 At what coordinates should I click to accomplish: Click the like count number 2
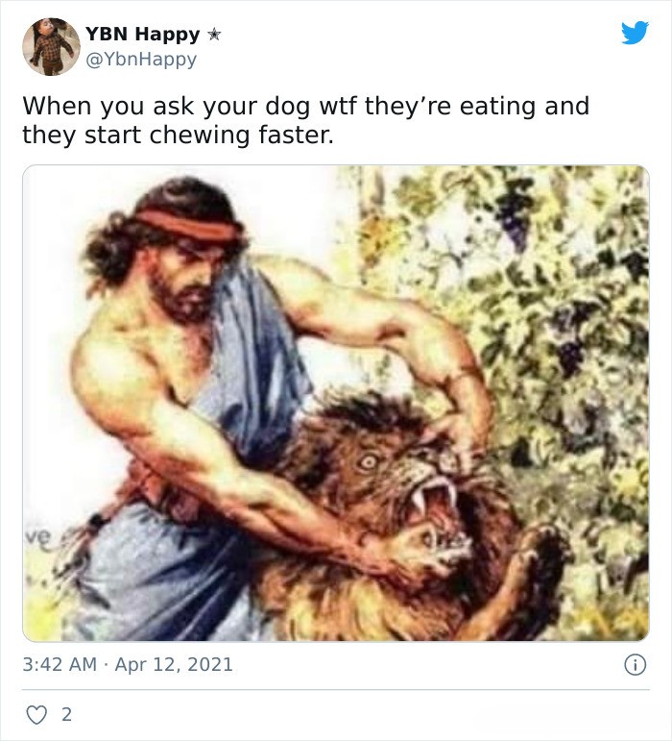pos(66,714)
